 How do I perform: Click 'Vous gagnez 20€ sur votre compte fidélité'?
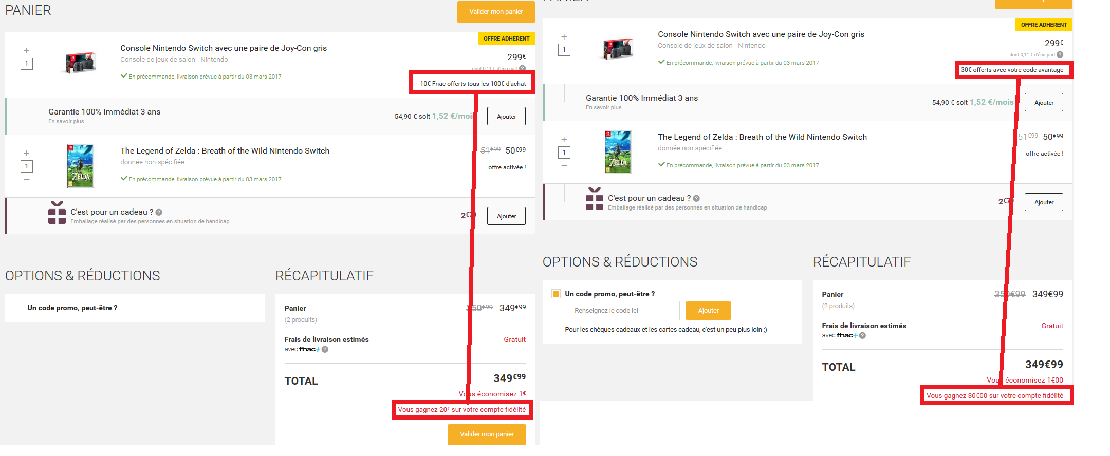(x=462, y=410)
